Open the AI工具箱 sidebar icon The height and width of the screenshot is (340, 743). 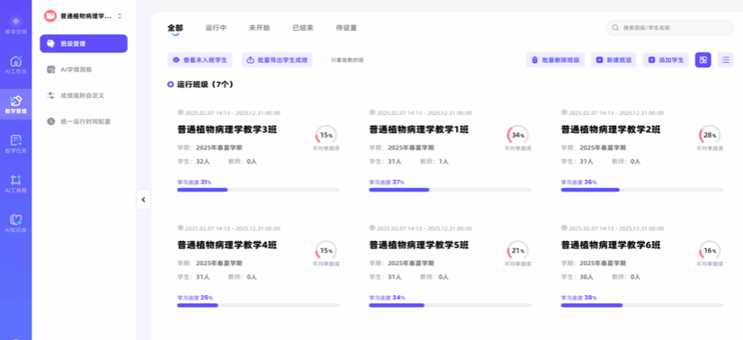point(15,183)
